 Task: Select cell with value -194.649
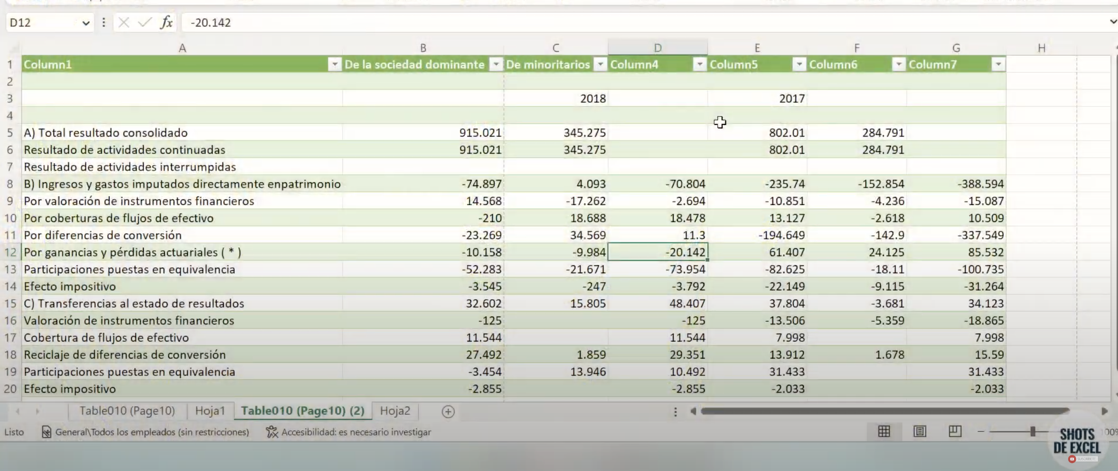click(757, 235)
